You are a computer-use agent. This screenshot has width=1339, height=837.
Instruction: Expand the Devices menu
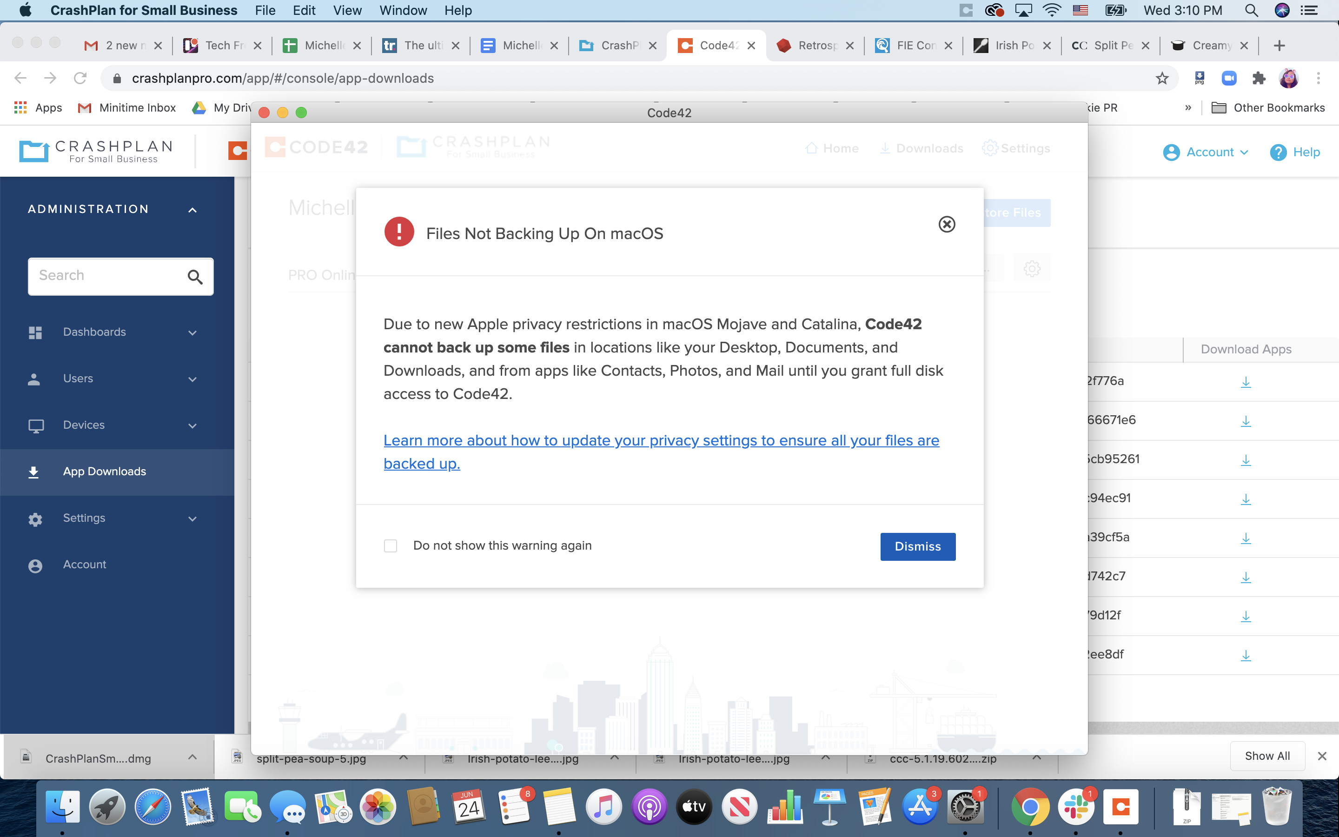tap(192, 425)
